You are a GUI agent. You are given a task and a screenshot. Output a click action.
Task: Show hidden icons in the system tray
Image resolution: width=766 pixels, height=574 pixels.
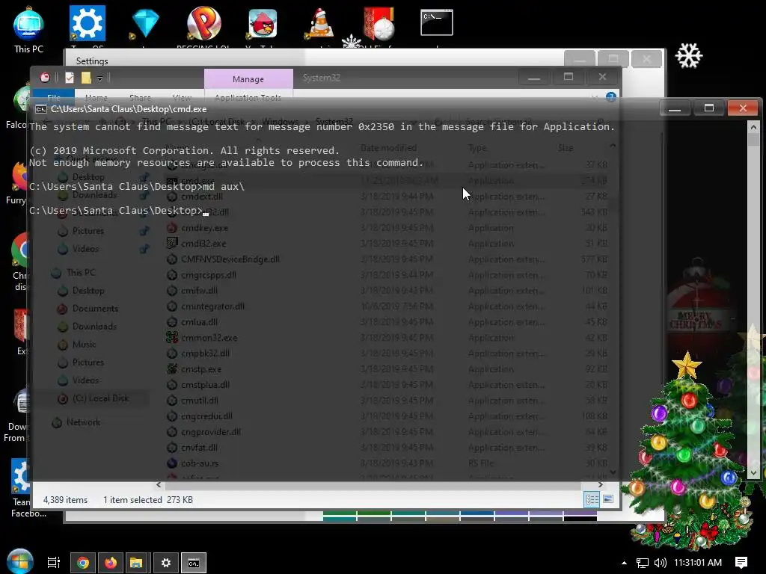[624, 563]
